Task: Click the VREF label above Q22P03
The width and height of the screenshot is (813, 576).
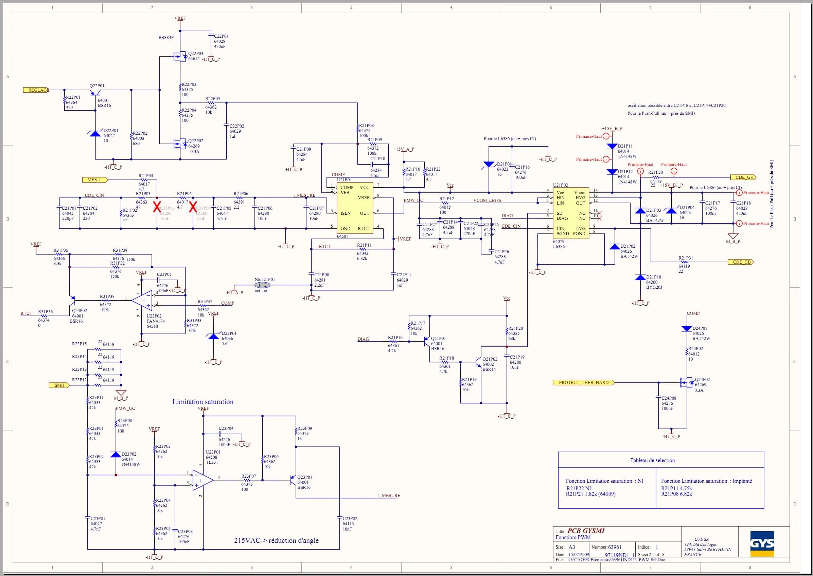Action: tap(180, 18)
